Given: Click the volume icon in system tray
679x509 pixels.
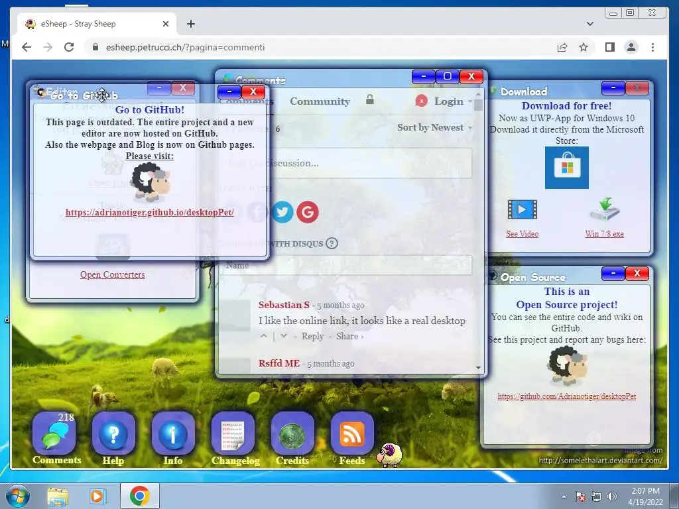Looking at the screenshot, I should pos(612,496).
